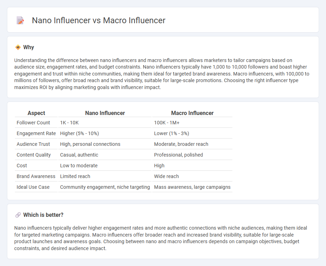Click the Mass awareness, large campaigns cell
This screenshot has width=326, height=266.
[192, 187]
